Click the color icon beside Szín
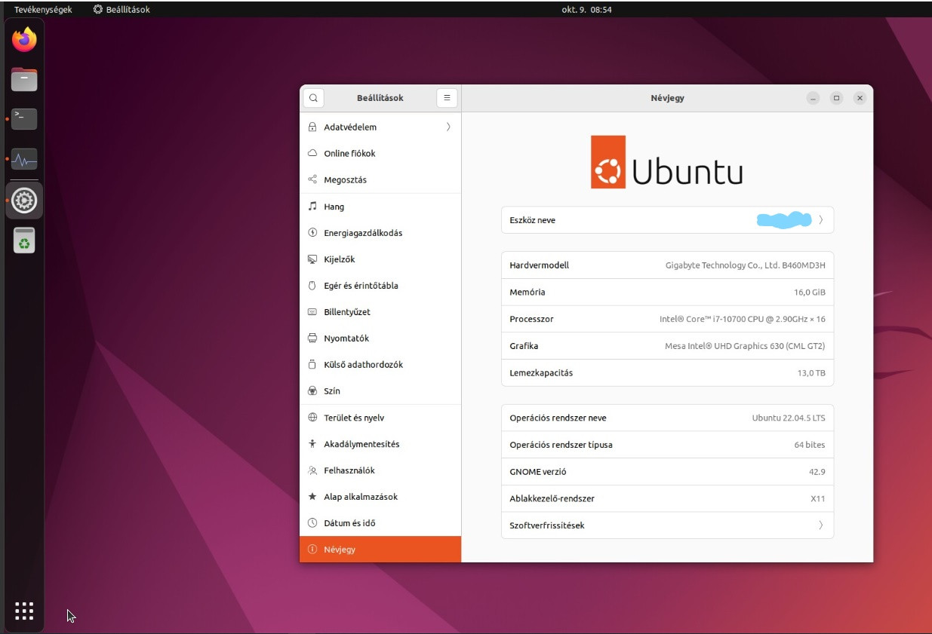The height and width of the screenshot is (634, 932). click(312, 391)
